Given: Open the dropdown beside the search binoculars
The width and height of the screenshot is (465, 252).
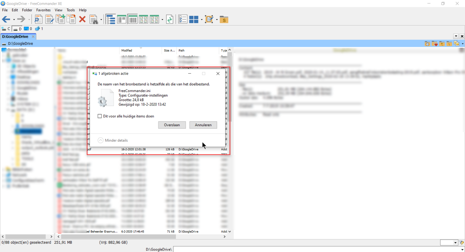Looking at the screenshot, I should (101, 20).
